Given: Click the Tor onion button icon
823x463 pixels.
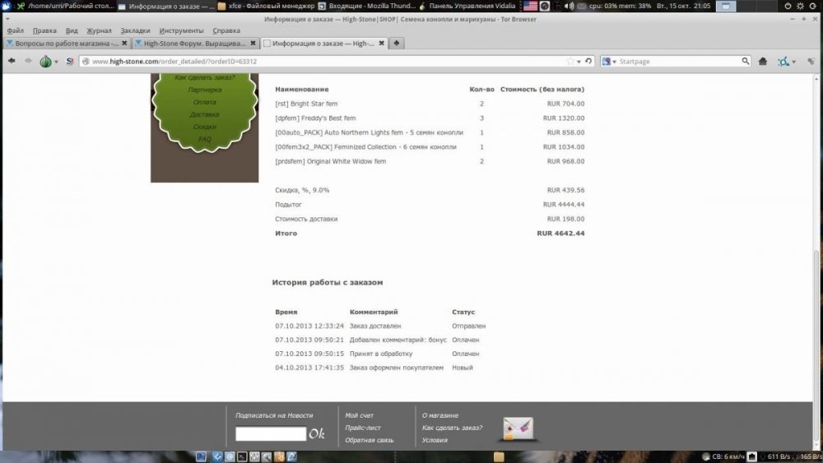Looking at the screenshot, I should 45,62.
